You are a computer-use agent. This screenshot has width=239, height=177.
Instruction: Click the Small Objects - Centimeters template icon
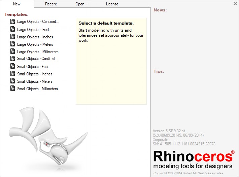pyautogui.click(x=13, y=59)
